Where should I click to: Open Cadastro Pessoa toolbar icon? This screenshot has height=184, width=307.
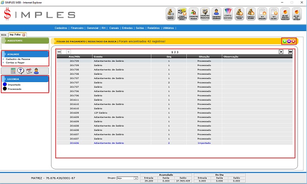click(194, 14)
